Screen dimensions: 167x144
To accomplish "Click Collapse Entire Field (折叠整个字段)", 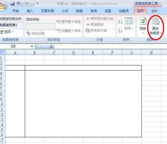I will (x=68, y=31).
